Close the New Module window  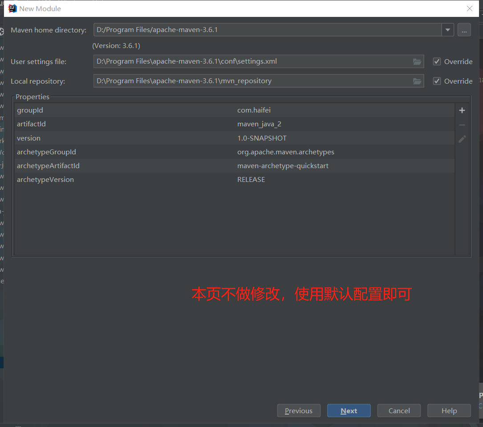[x=470, y=8]
